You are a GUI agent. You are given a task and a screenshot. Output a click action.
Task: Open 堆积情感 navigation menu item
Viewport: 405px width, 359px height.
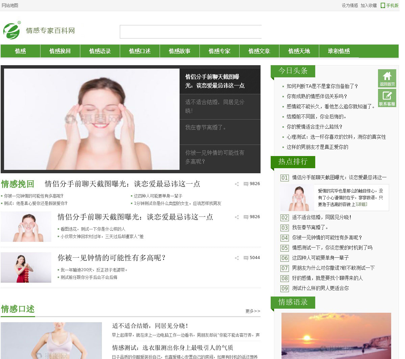click(x=339, y=51)
